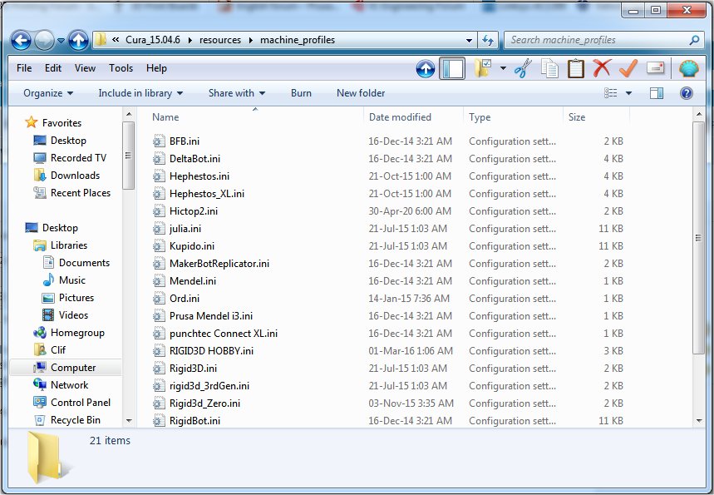Open the View menu
Viewport: 714px width, 495px height.
(85, 68)
